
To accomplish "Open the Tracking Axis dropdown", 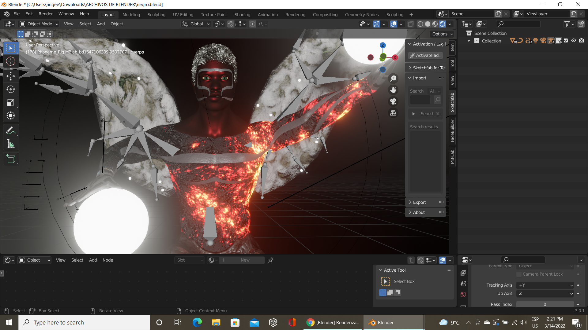I will click(x=545, y=285).
